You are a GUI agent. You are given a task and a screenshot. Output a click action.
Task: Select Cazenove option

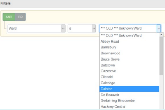click(108, 71)
